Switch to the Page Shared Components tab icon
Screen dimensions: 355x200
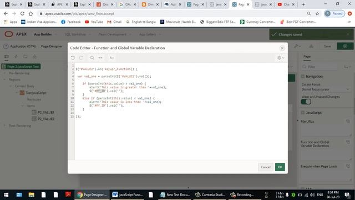pyautogui.click(x=34, y=57)
